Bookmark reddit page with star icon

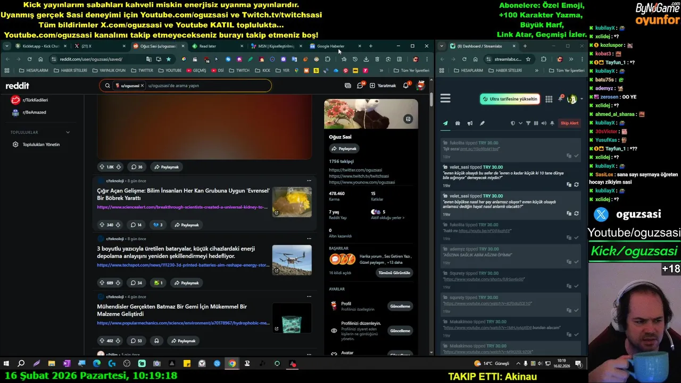tap(169, 59)
